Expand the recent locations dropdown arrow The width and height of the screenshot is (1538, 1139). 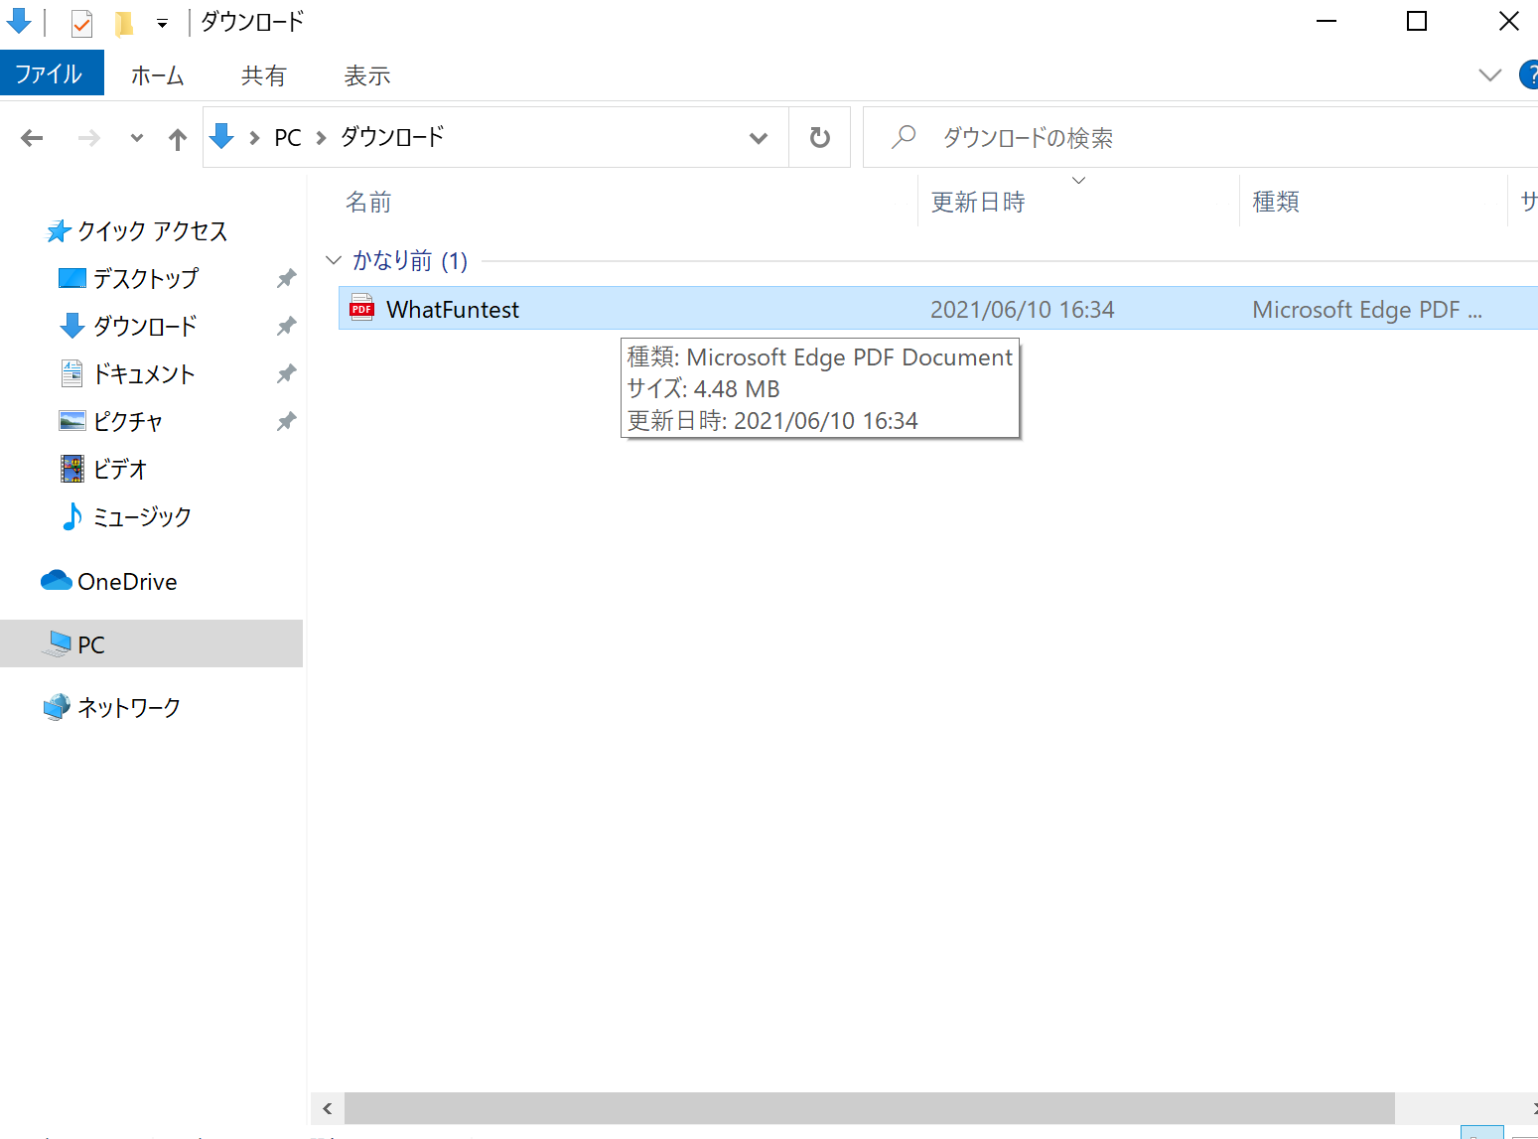click(136, 138)
